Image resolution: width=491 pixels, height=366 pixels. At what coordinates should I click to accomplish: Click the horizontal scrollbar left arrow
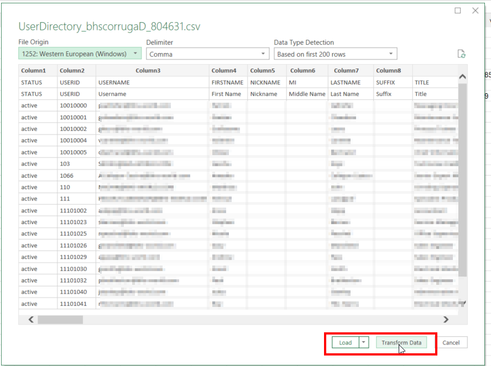pos(31,319)
